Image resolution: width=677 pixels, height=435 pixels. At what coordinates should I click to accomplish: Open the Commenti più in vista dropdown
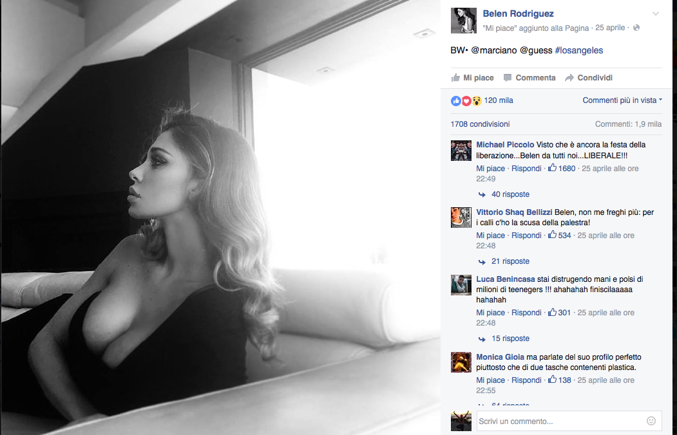[622, 100]
